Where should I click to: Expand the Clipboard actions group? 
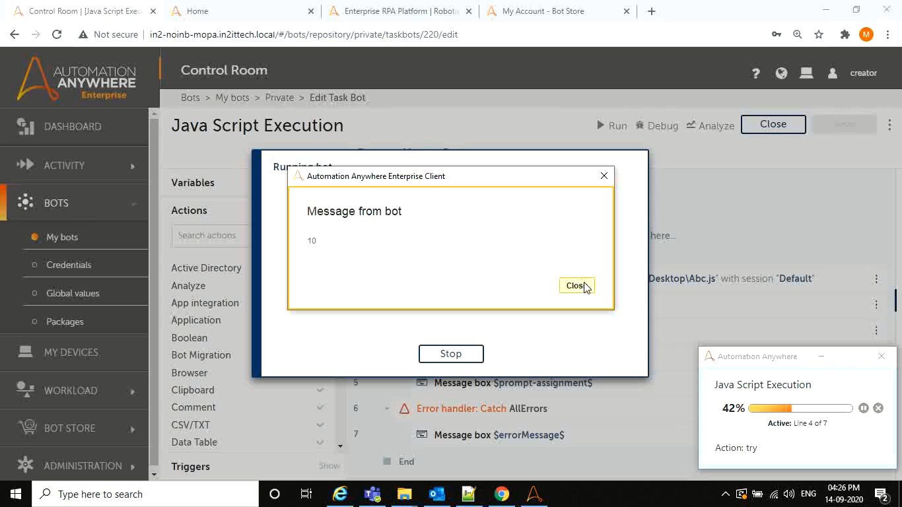320,390
